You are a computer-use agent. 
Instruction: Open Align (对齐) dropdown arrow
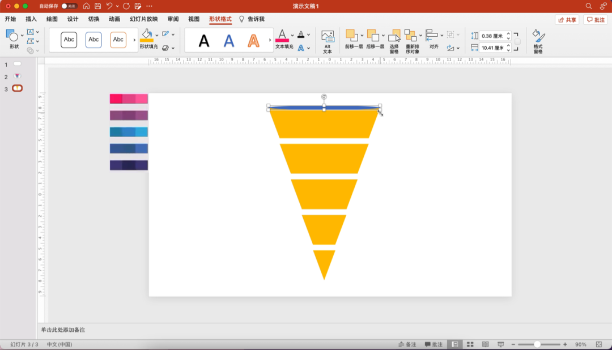(x=442, y=36)
